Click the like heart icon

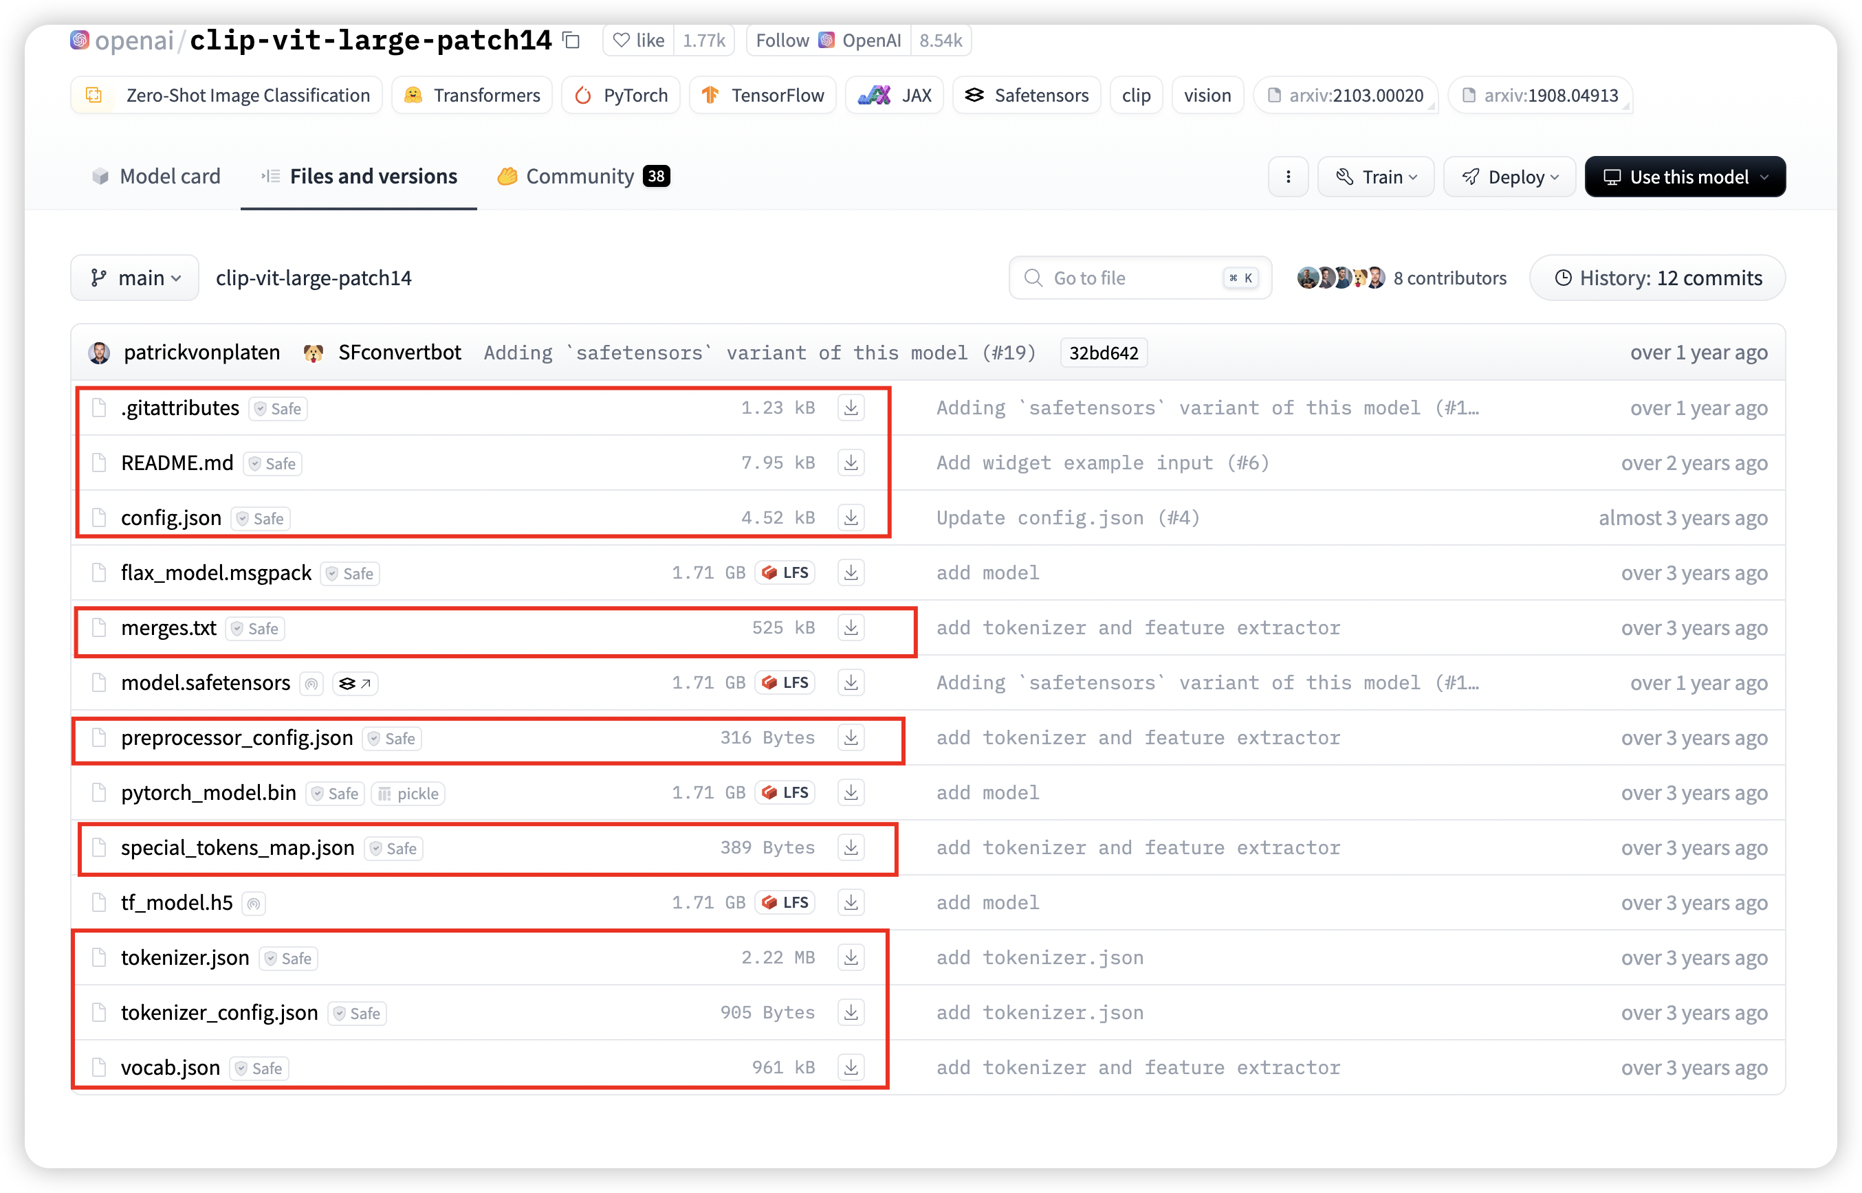[622, 41]
